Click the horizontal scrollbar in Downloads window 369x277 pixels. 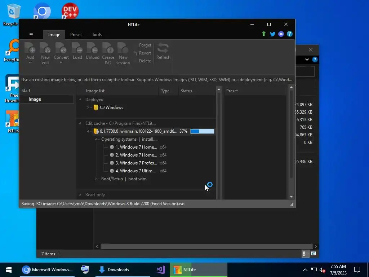[206, 246]
